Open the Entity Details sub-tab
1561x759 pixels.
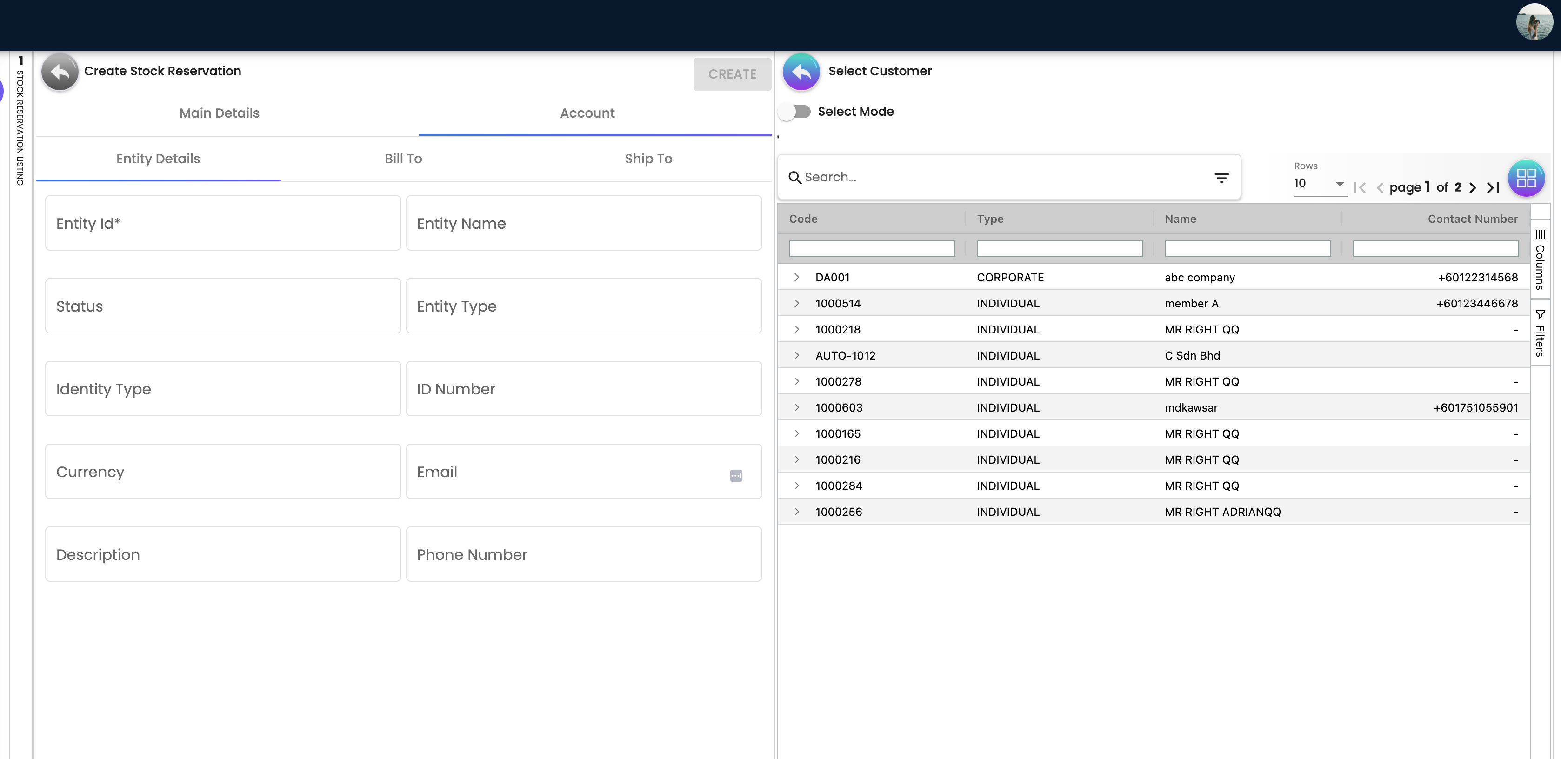[158, 159]
